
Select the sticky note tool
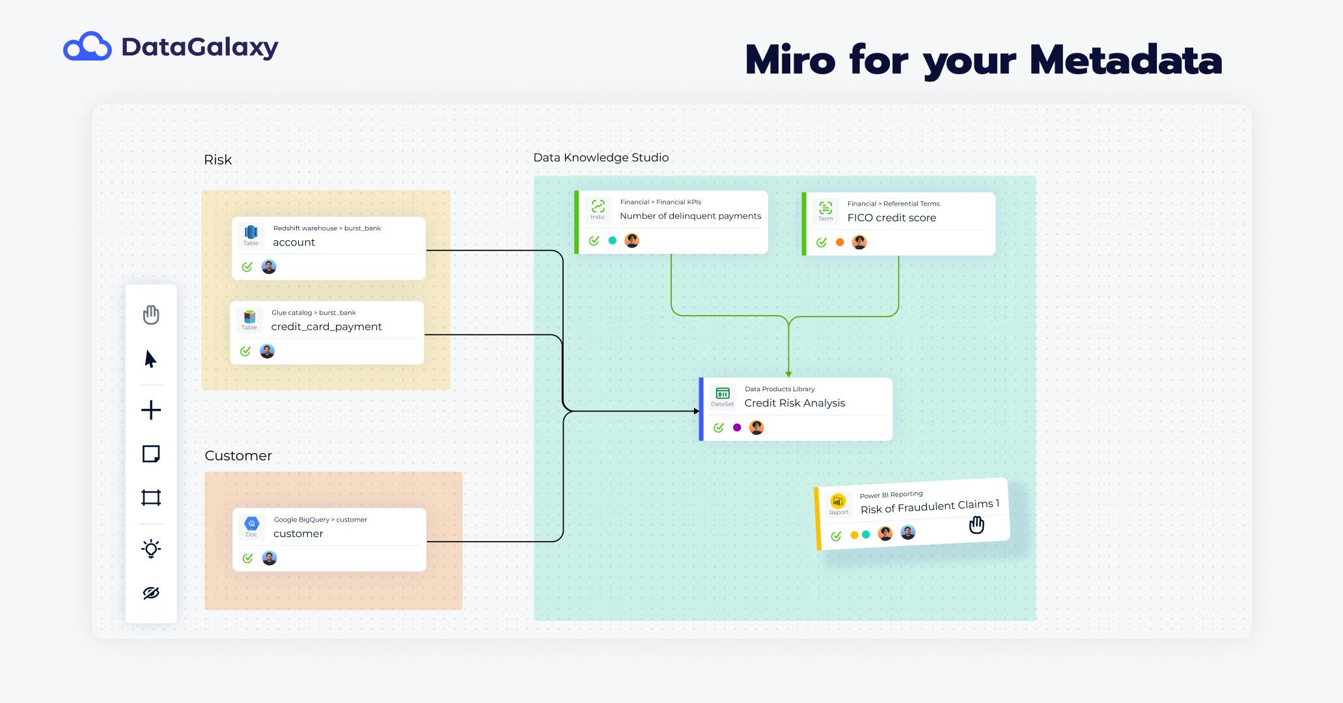(x=151, y=454)
